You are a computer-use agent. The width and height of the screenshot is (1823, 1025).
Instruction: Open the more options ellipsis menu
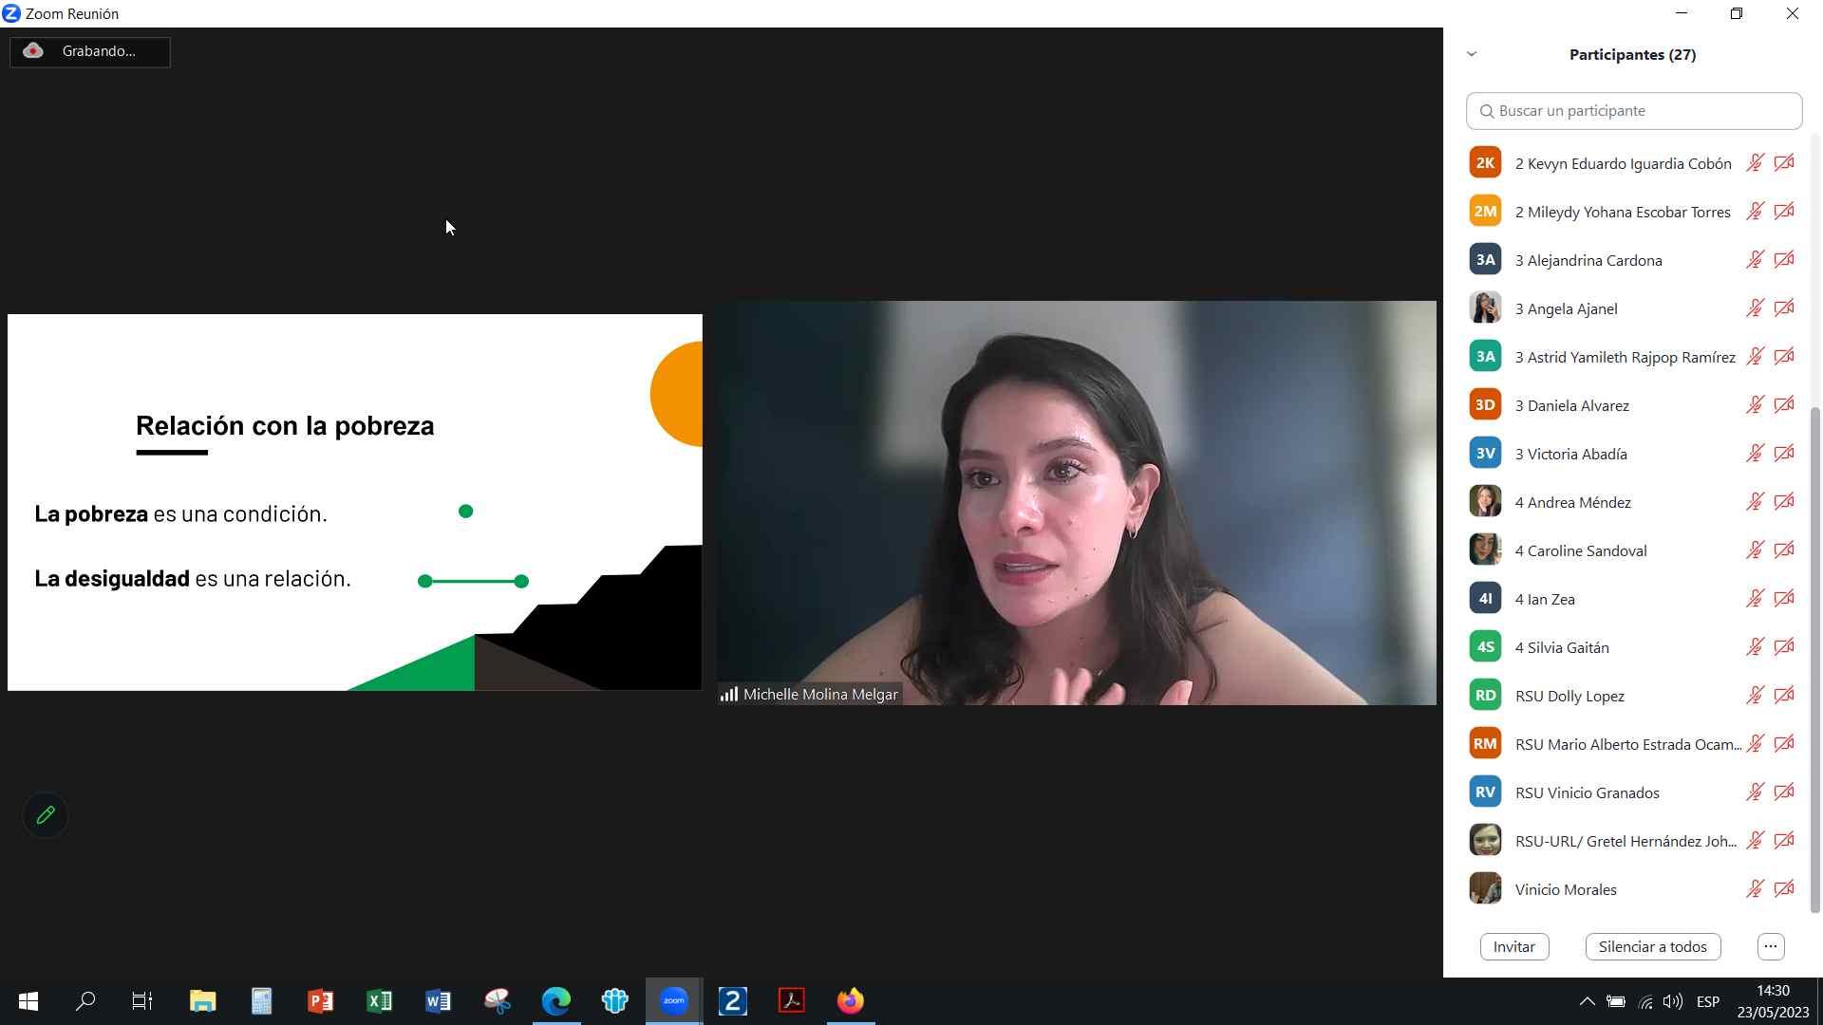click(1770, 946)
